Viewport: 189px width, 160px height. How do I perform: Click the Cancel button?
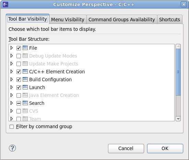[x=126, y=148]
